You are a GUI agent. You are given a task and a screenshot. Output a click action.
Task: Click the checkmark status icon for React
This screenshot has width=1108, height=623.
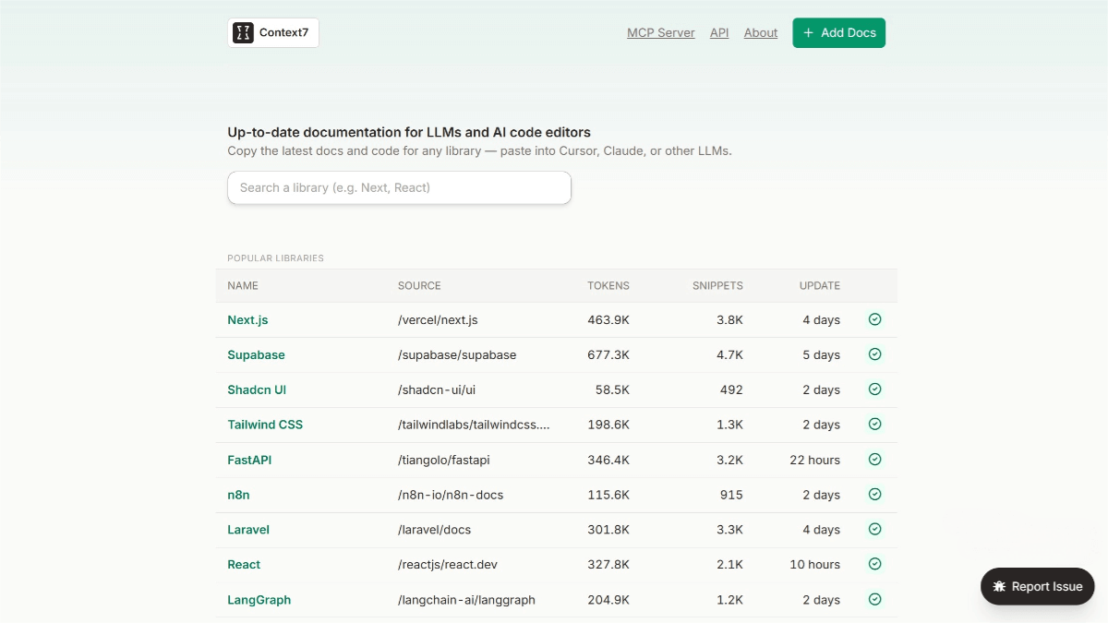point(874,564)
